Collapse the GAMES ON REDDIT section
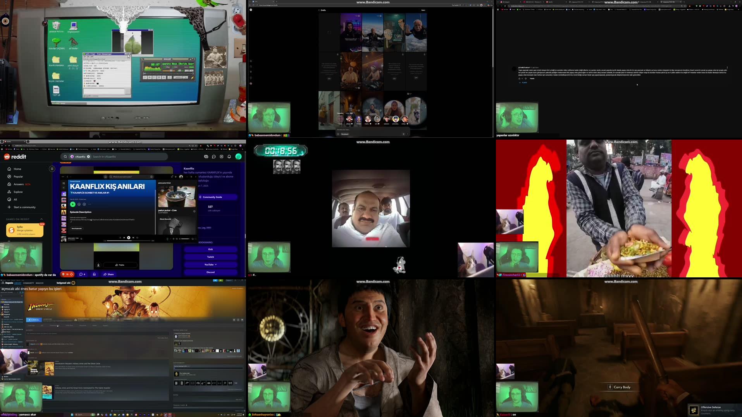 click(41, 219)
